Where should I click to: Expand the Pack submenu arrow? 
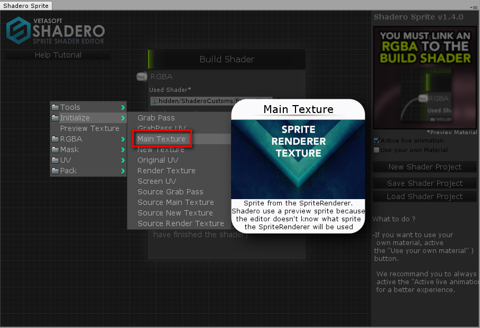(x=123, y=171)
